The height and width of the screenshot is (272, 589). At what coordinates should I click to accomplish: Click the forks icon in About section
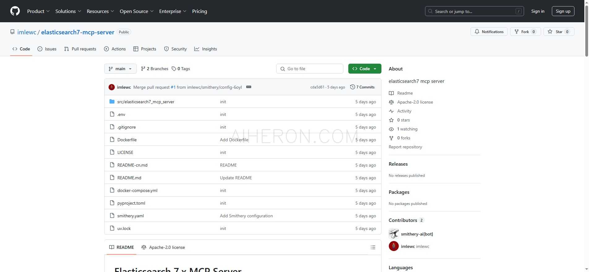coord(391,138)
